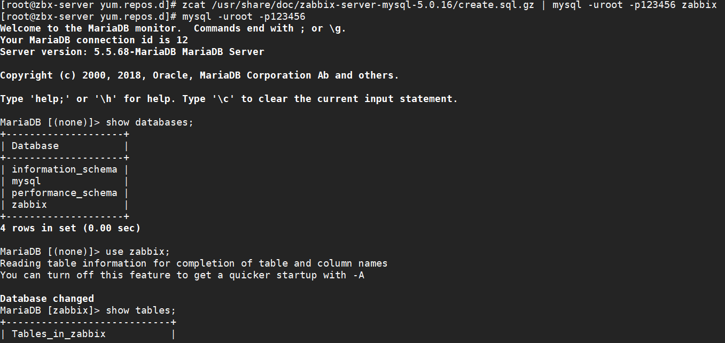Viewport: 725px width, 343px height.
Task: Click the MariaDB connection id line
Action: point(94,40)
